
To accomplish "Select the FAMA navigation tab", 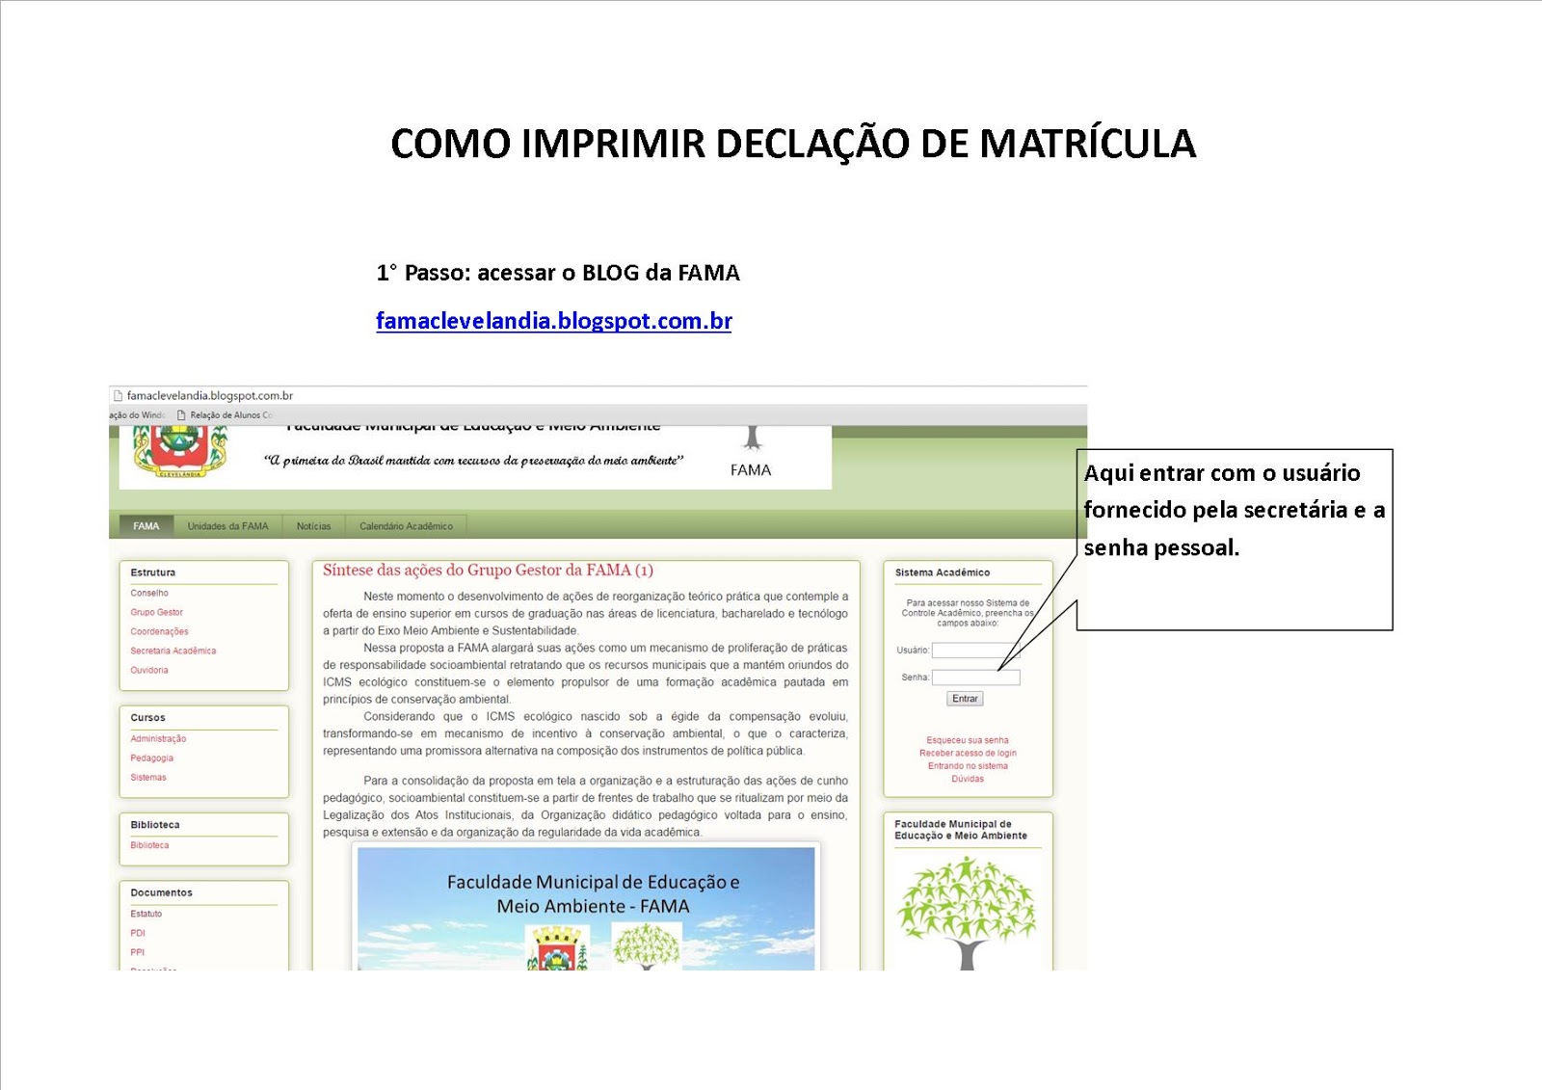I will coord(146,526).
